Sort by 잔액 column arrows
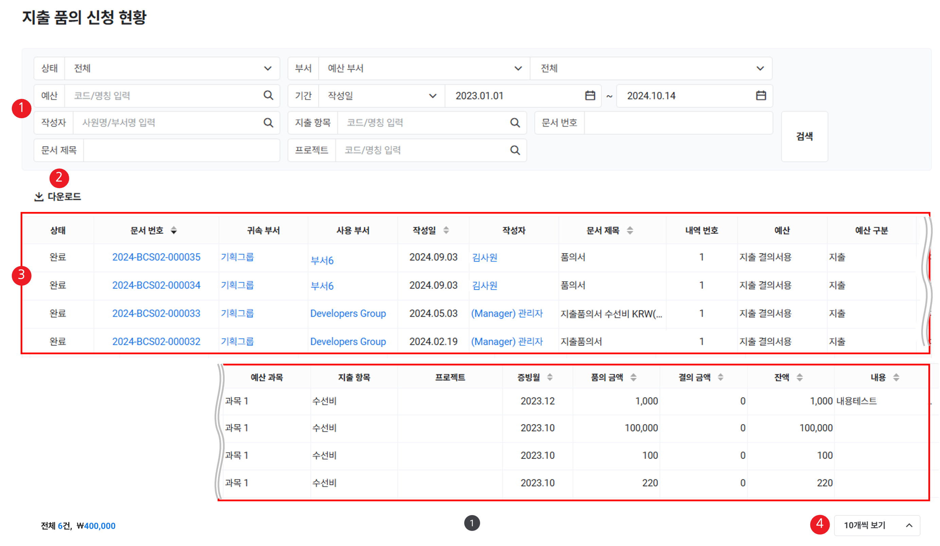The image size is (940, 546). click(799, 378)
